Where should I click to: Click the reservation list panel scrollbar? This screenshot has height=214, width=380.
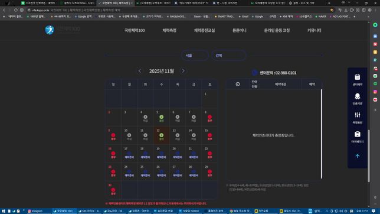tap(322, 134)
